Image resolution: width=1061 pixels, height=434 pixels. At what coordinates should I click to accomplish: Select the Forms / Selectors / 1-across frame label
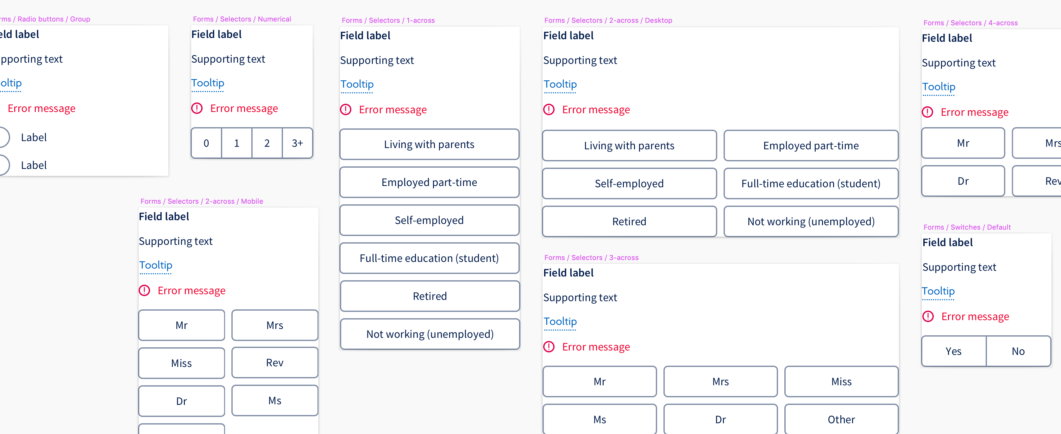(x=388, y=20)
